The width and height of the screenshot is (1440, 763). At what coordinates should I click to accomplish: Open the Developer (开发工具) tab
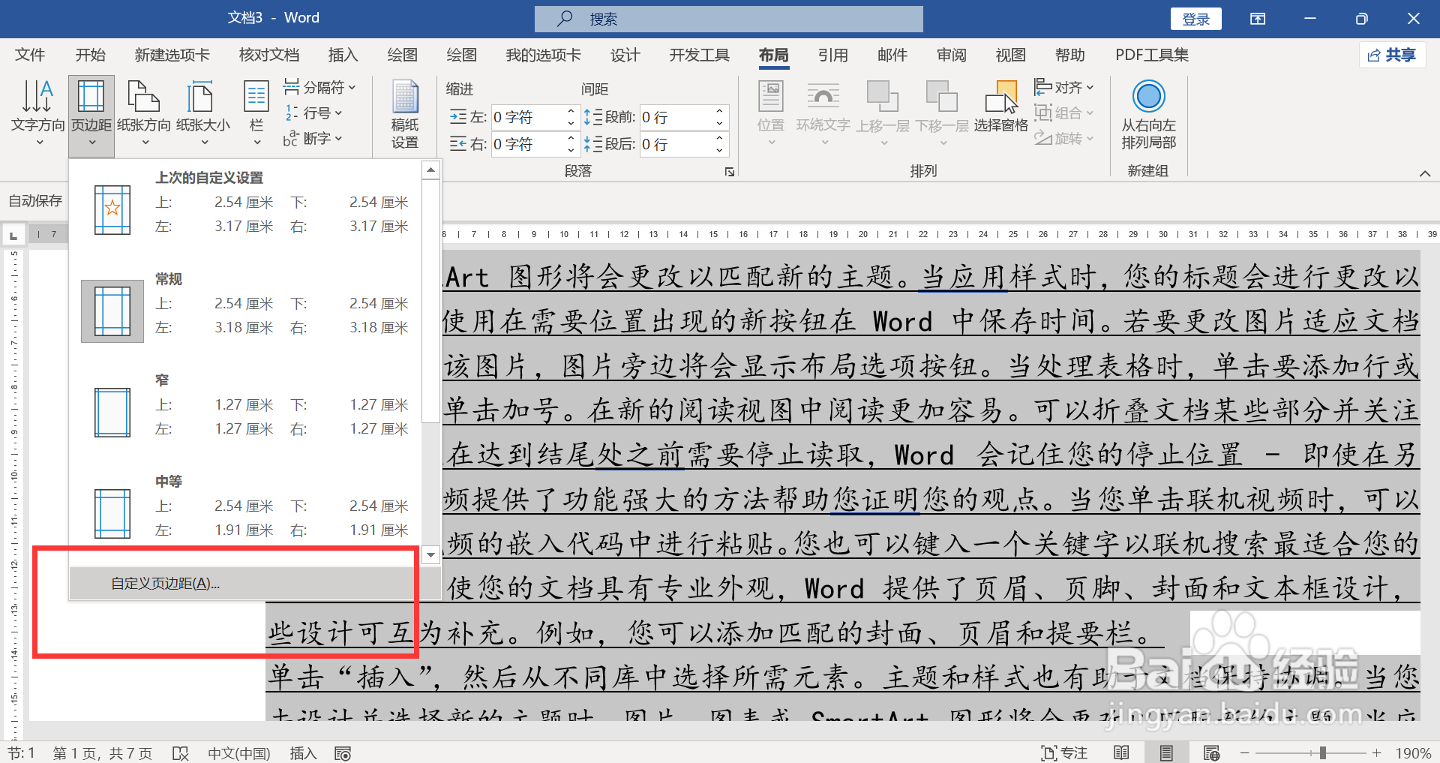click(700, 55)
